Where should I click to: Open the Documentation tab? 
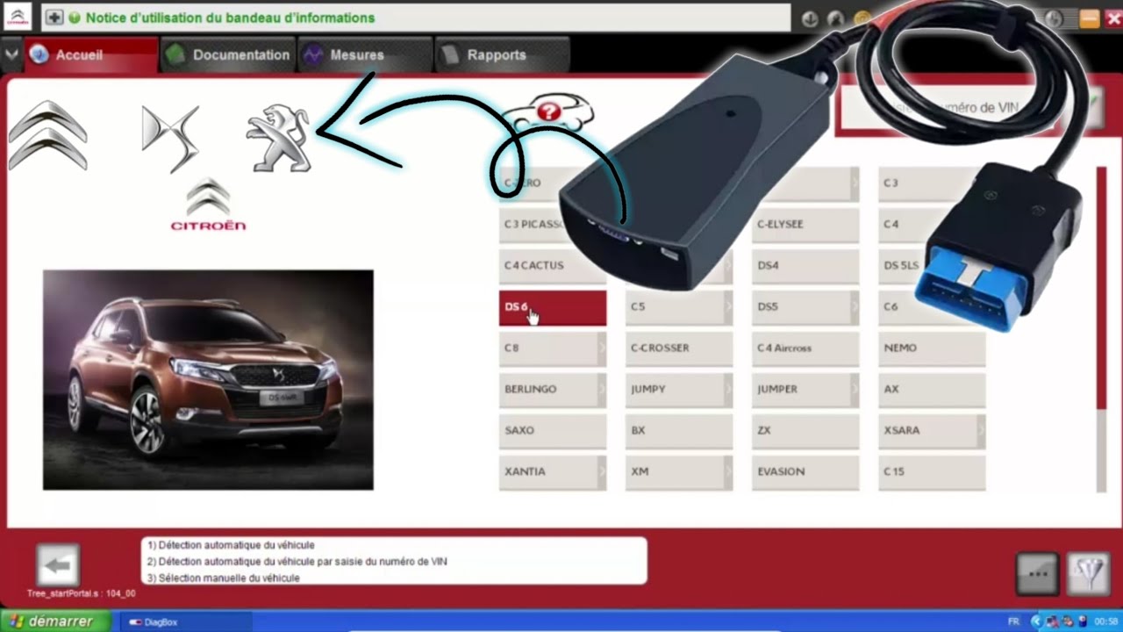click(228, 54)
